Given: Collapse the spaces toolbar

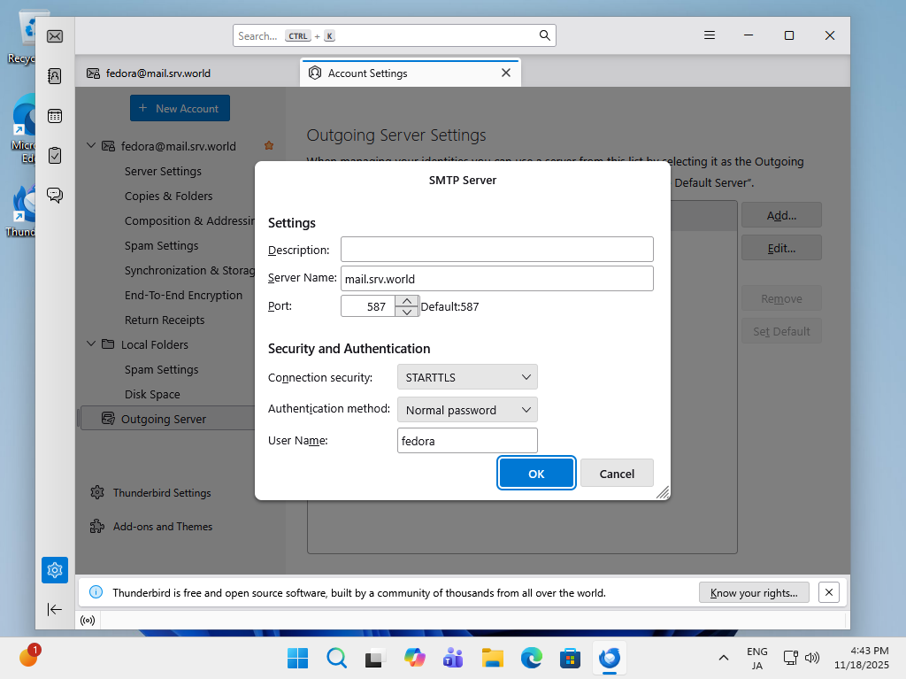Looking at the screenshot, I should pos(55,609).
